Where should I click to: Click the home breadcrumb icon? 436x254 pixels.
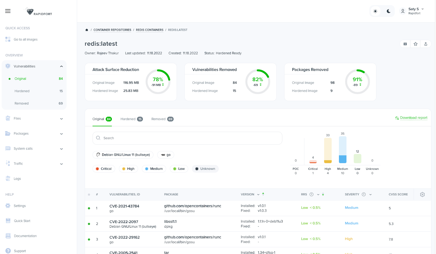(x=87, y=30)
